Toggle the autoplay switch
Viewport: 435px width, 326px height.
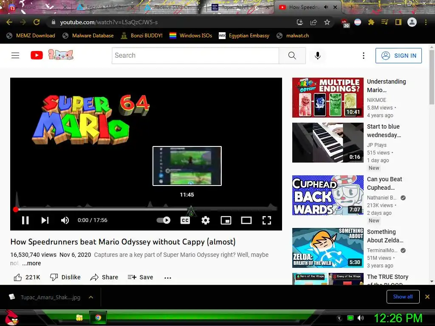click(164, 220)
